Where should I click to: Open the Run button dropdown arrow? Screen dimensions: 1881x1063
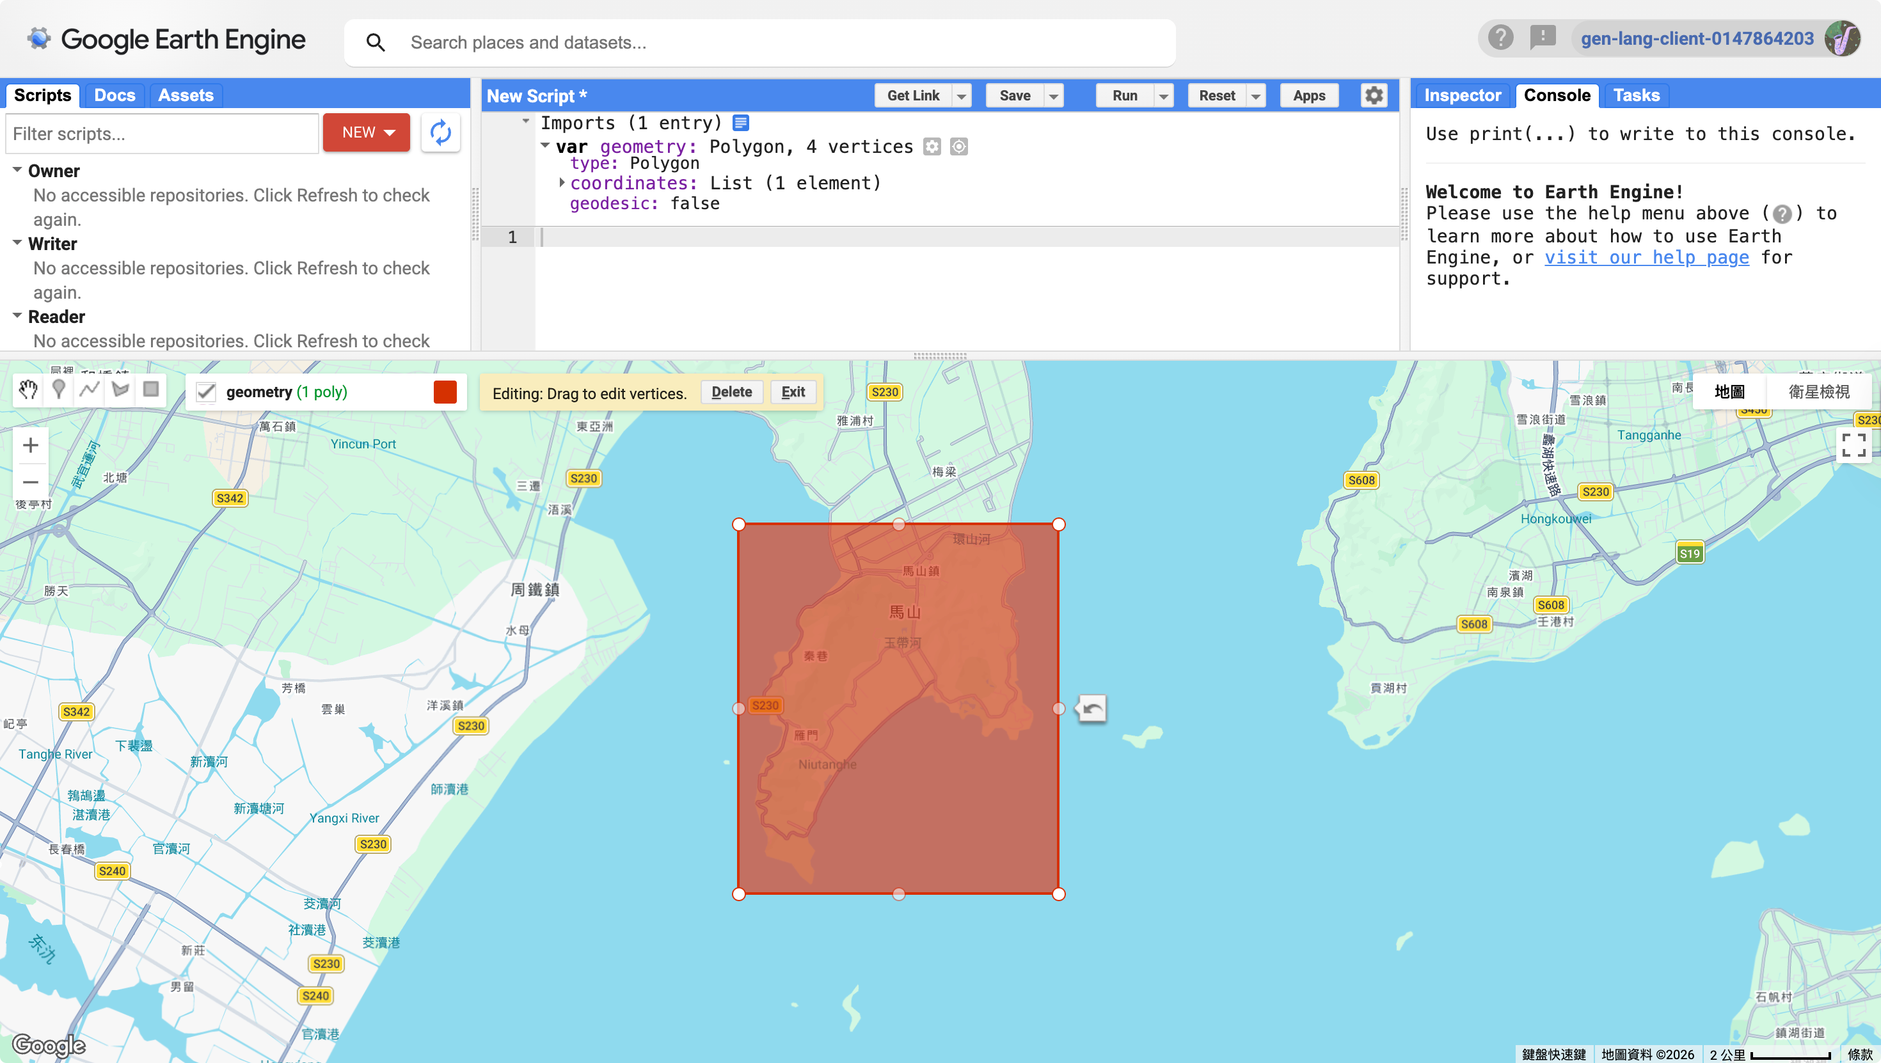1163,96
